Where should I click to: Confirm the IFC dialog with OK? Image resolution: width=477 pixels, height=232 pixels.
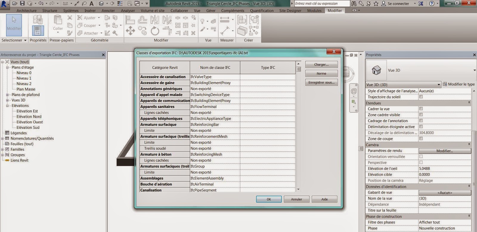269,199
